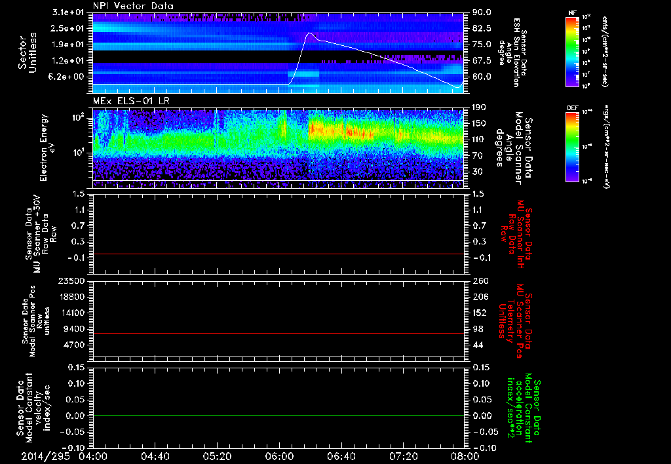The height and width of the screenshot is (464, 671).
Task: Click the Sector Unitless axis label
Action: pyautogui.click(x=26, y=52)
